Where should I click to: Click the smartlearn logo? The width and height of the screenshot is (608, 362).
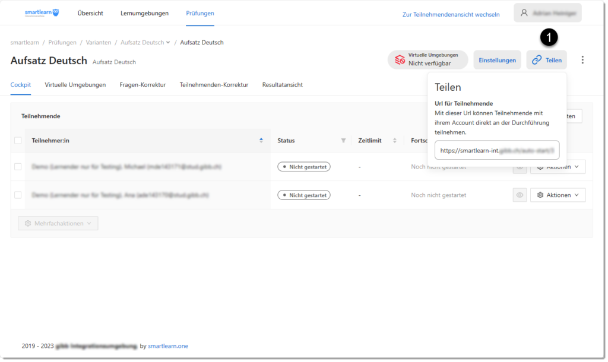(42, 13)
